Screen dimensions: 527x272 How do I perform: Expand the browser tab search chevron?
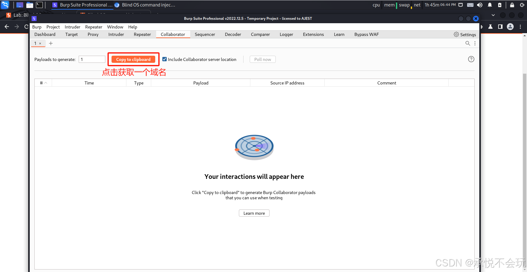click(x=493, y=15)
